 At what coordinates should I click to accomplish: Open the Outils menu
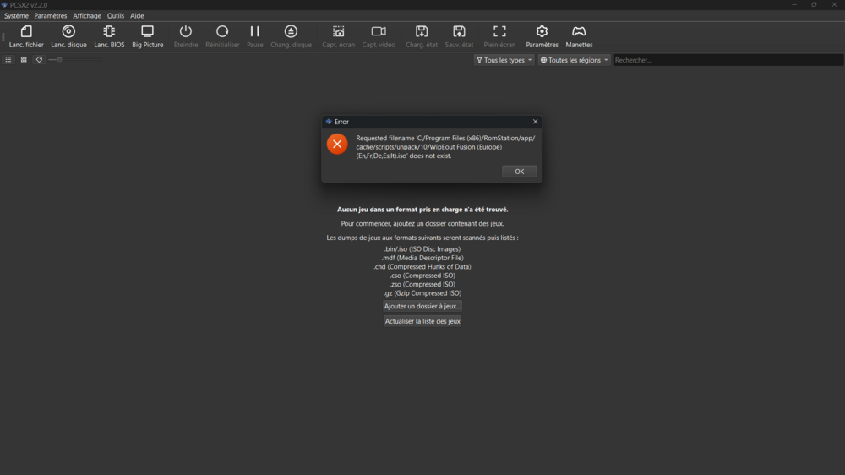pos(115,16)
